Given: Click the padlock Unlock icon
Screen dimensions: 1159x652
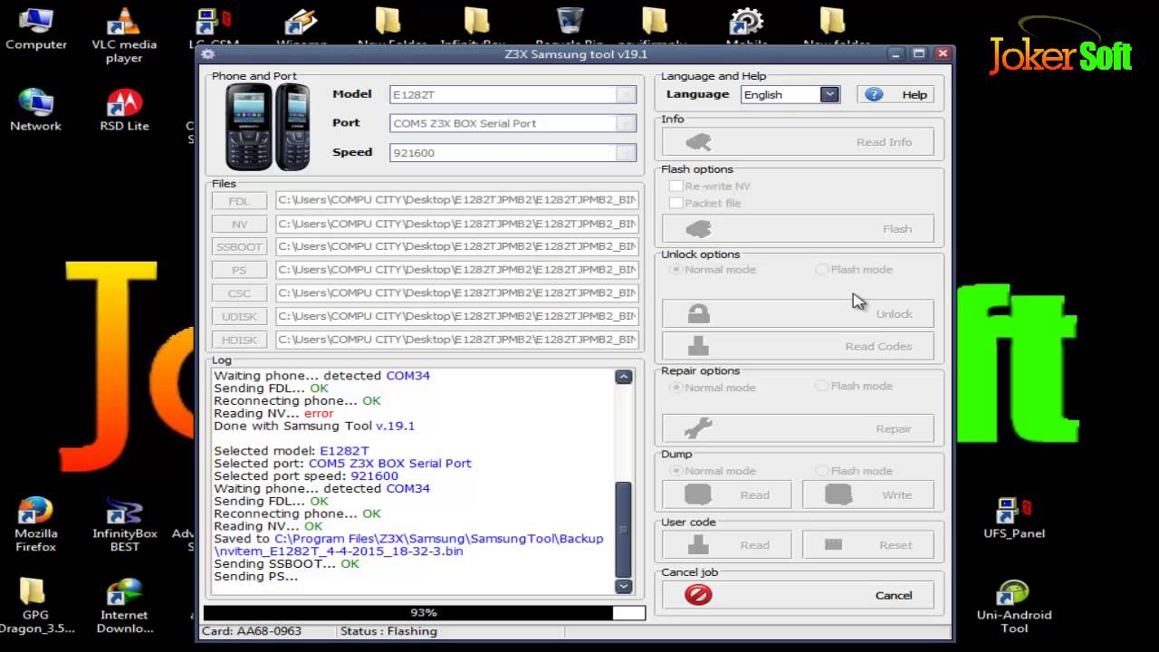Looking at the screenshot, I should [698, 314].
